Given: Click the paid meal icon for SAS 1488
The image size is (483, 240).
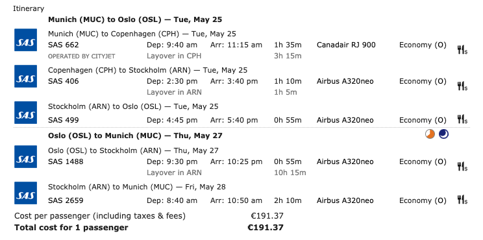Looking at the screenshot, I should coord(462,167).
